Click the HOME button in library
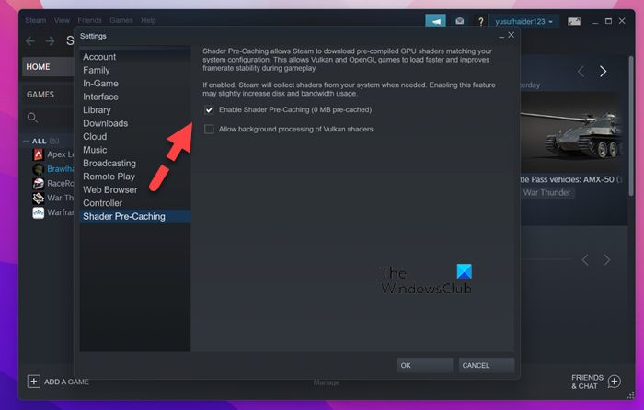The image size is (644, 410). pos(48,67)
